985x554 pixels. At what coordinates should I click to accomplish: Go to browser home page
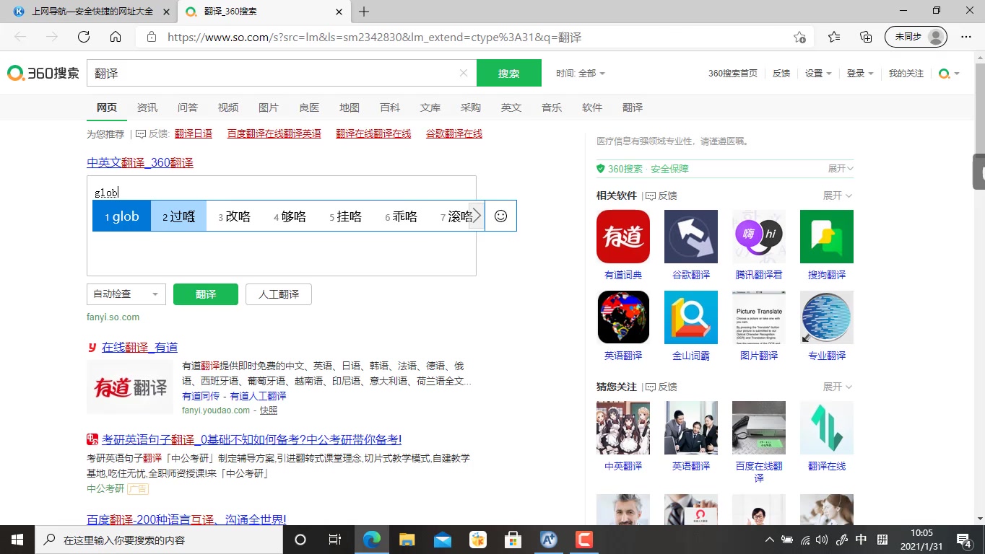coord(116,37)
